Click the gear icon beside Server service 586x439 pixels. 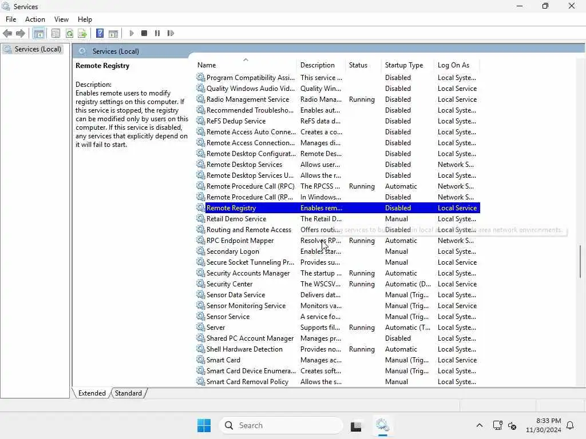201,328
